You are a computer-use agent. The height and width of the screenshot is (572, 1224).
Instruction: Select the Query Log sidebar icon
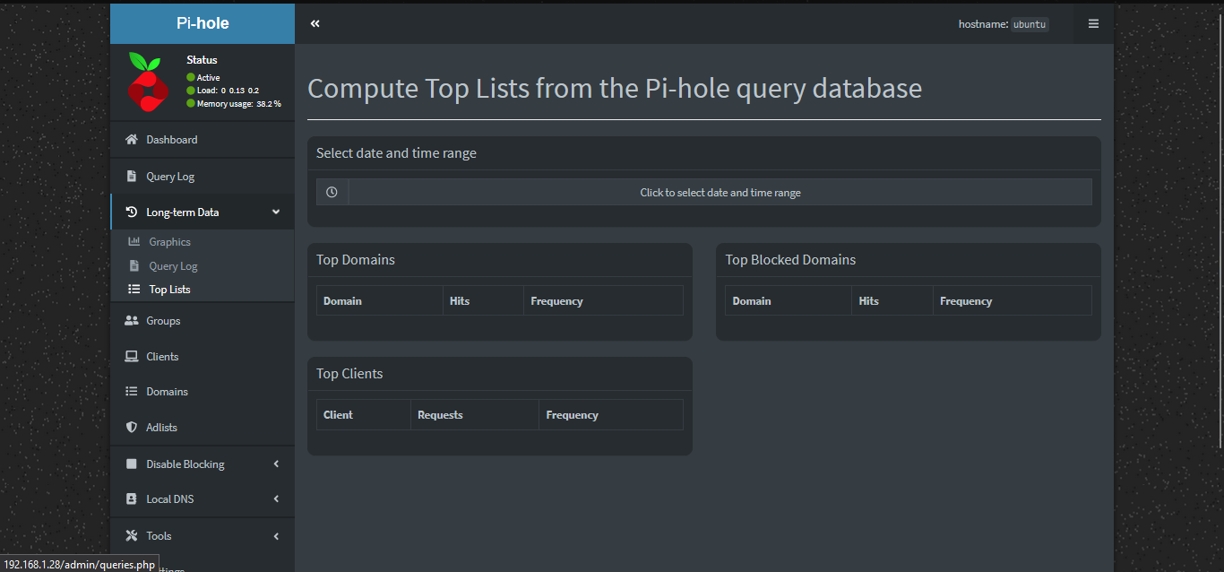click(x=132, y=175)
